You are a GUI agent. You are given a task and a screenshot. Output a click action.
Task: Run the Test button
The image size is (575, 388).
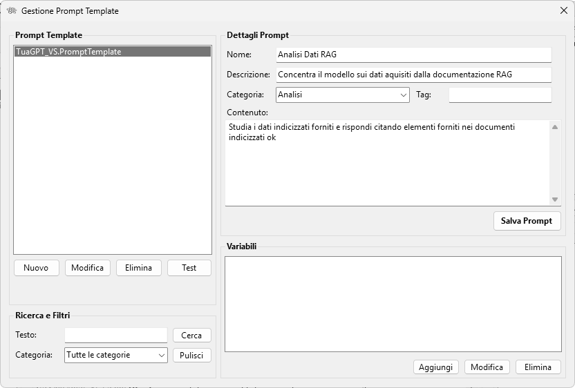[x=189, y=268]
